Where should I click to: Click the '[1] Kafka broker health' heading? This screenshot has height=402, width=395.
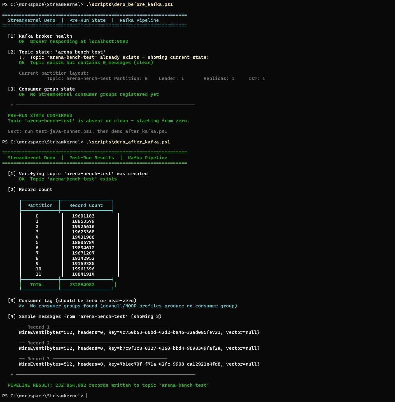40,36
